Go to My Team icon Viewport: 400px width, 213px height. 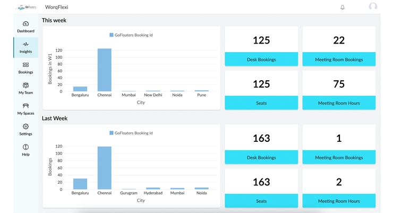click(25, 86)
